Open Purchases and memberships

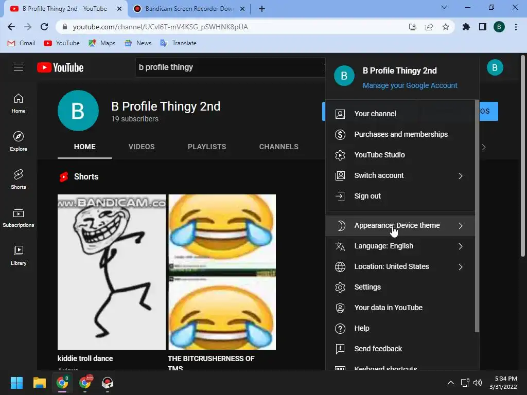pyautogui.click(x=400, y=134)
